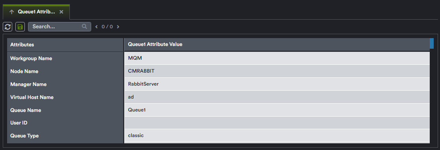Go to previous search result arrow

click(x=97, y=27)
